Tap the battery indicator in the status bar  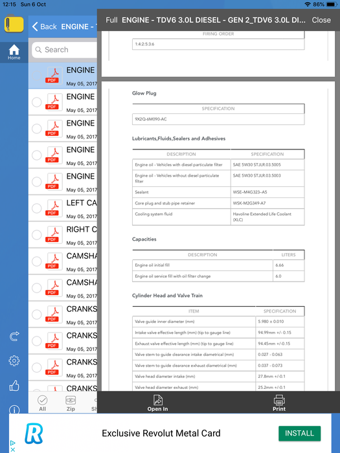[332, 5]
